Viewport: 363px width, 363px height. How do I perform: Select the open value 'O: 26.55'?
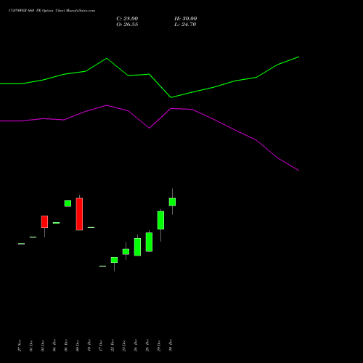click(x=127, y=25)
